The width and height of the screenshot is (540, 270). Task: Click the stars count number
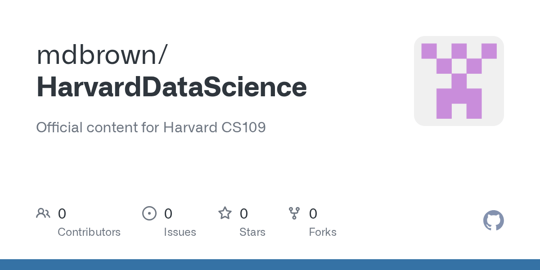(x=243, y=213)
